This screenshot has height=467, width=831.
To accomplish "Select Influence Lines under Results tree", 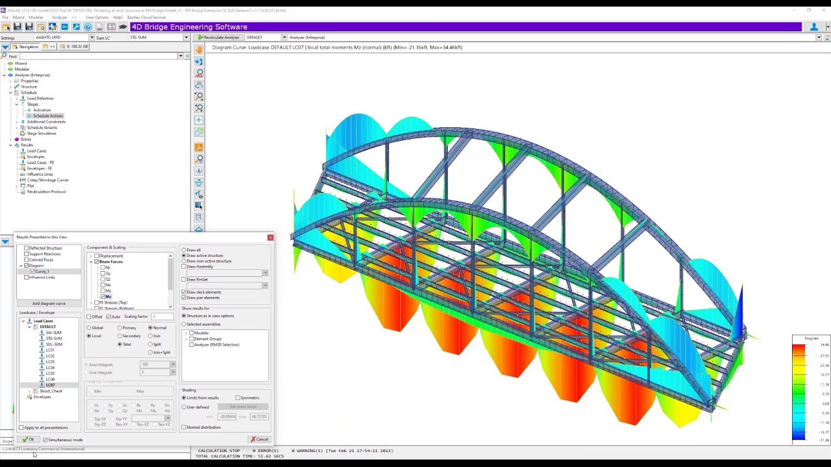I will click(x=40, y=174).
